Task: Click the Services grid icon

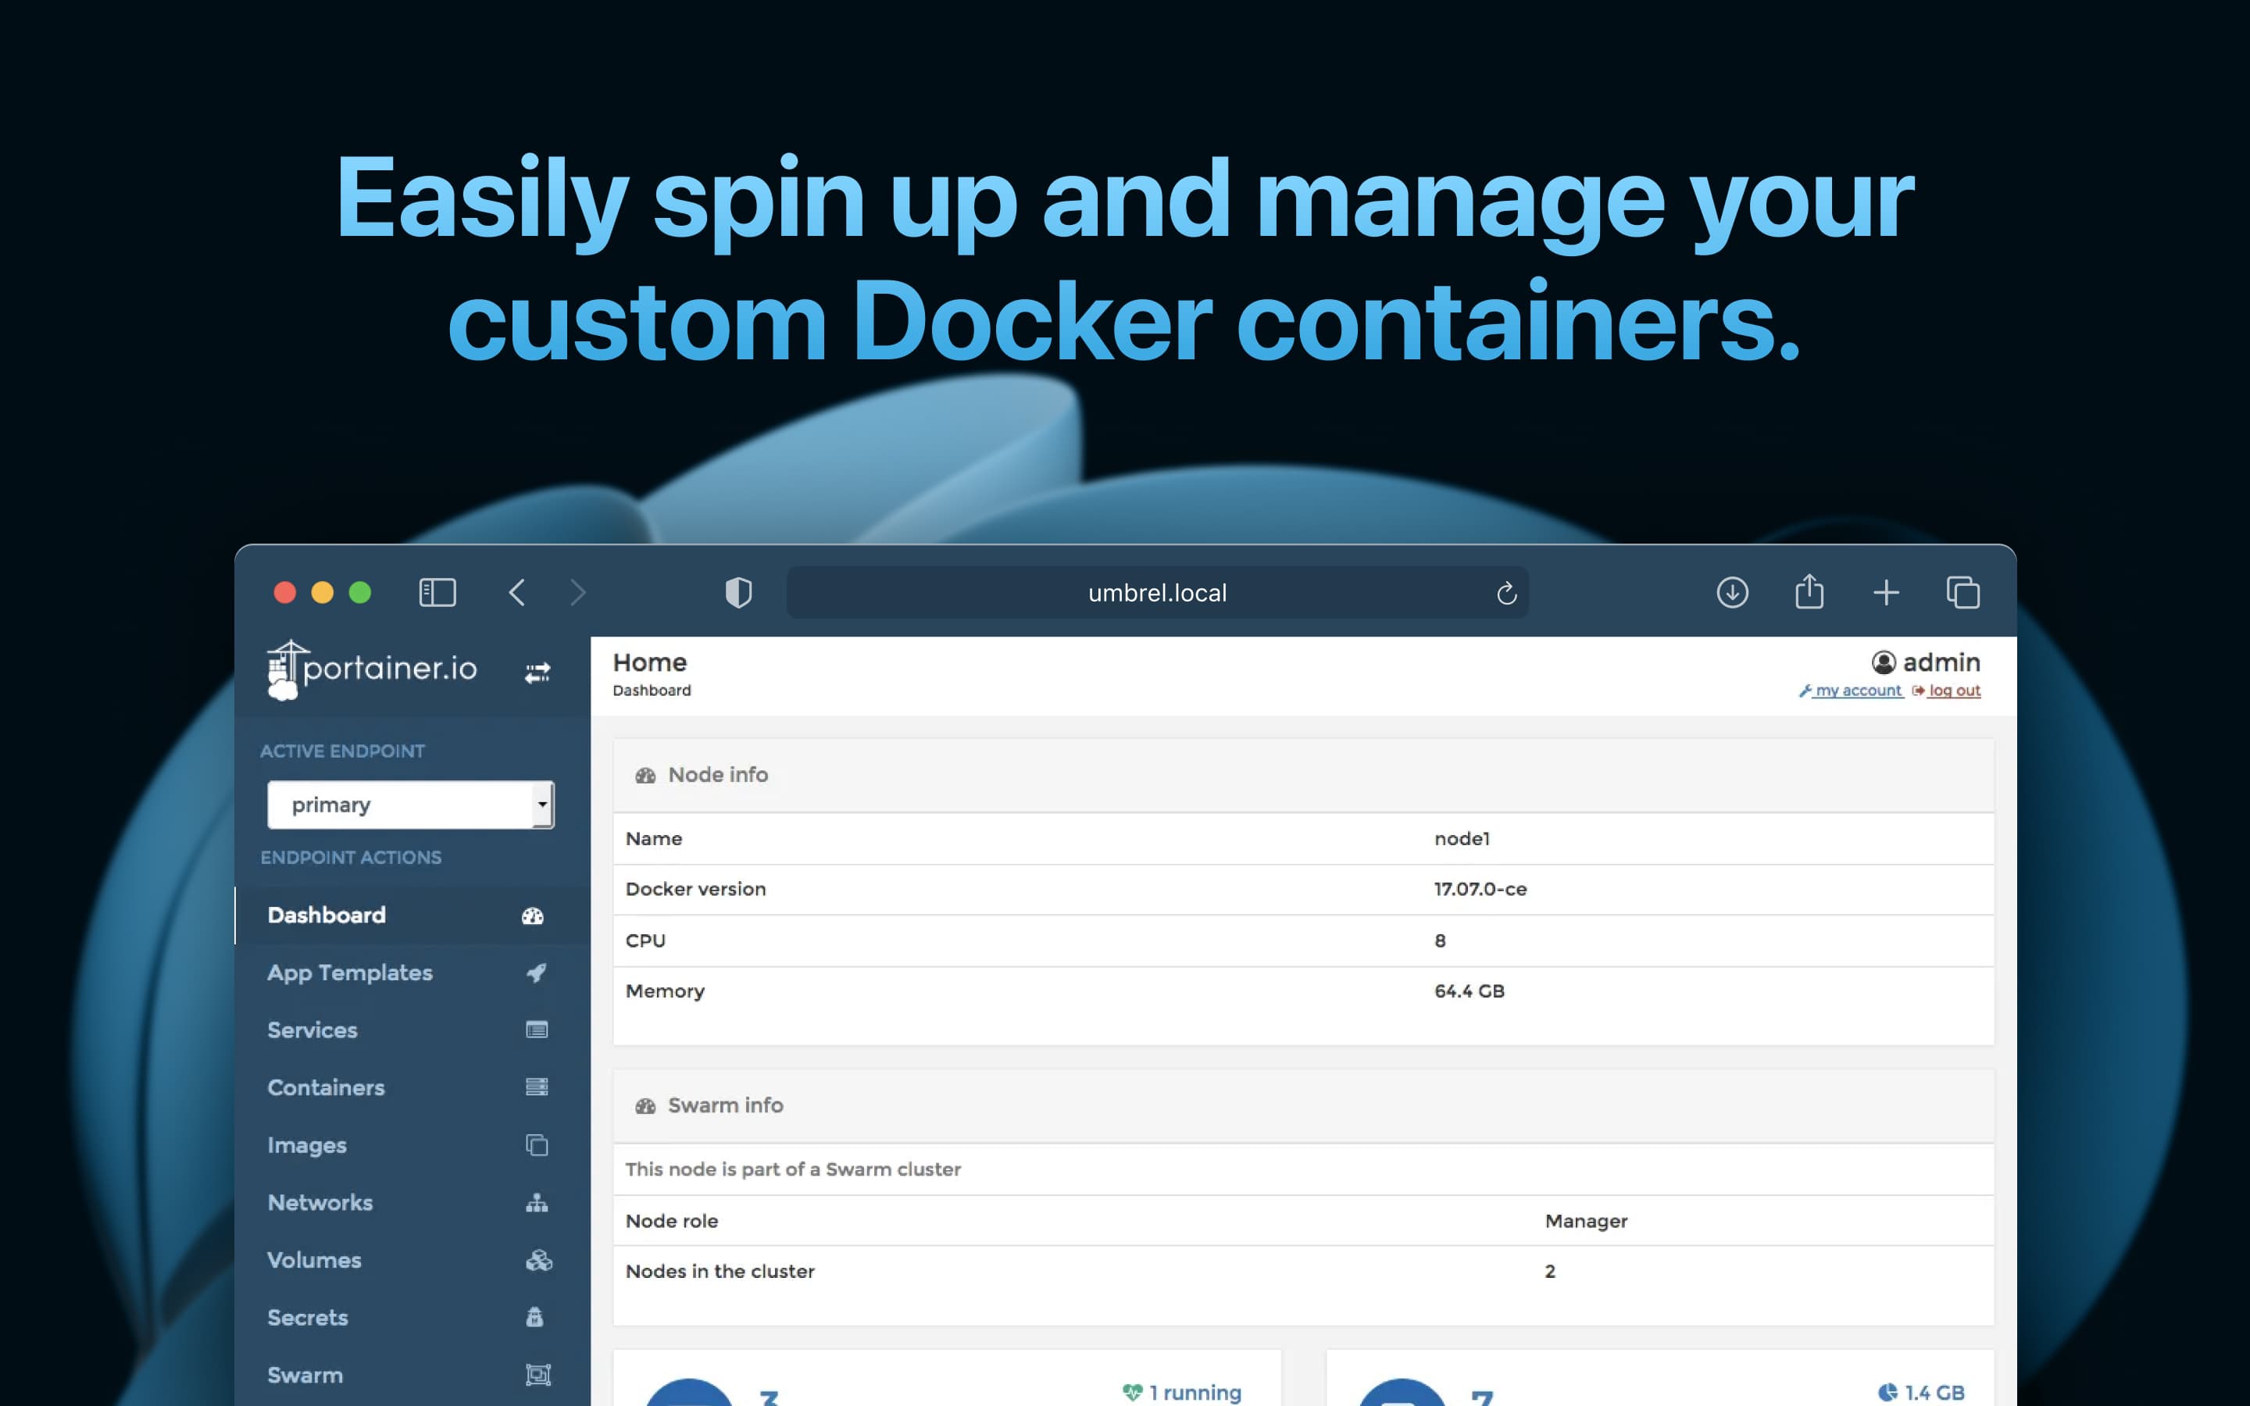Action: (x=536, y=1029)
